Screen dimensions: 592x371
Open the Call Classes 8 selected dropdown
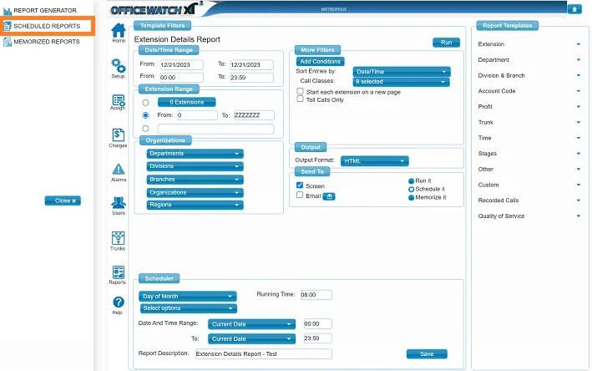[402, 82]
